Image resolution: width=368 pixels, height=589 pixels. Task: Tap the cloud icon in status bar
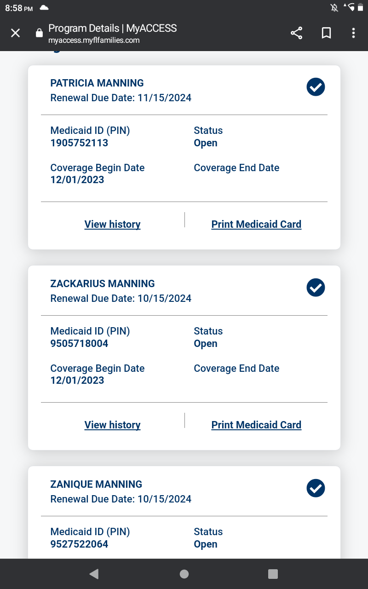[x=44, y=8]
